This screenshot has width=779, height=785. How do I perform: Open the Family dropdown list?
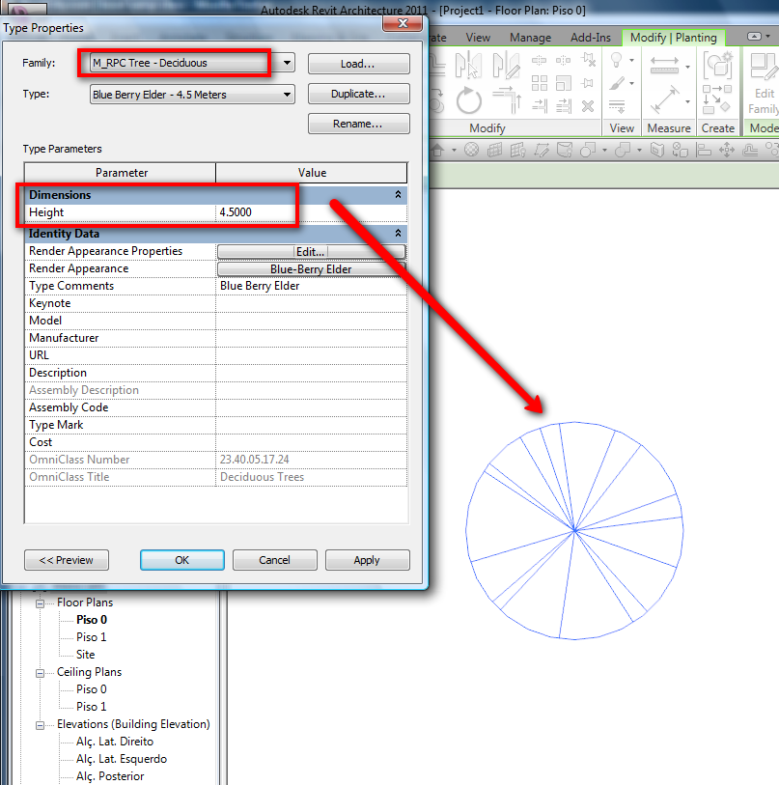point(287,63)
